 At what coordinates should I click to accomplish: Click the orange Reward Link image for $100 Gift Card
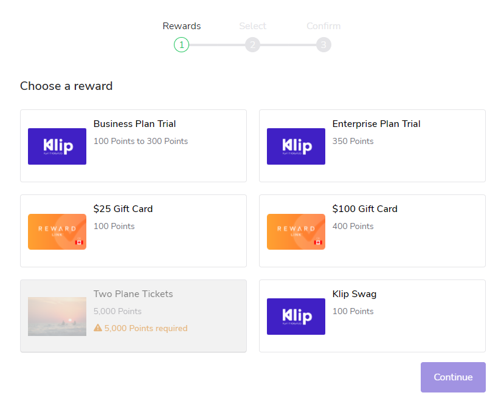coord(296,231)
